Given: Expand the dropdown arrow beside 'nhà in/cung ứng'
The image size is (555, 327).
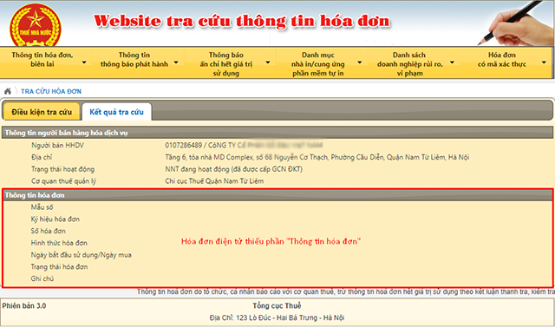Looking at the screenshot, I should [360, 62].
